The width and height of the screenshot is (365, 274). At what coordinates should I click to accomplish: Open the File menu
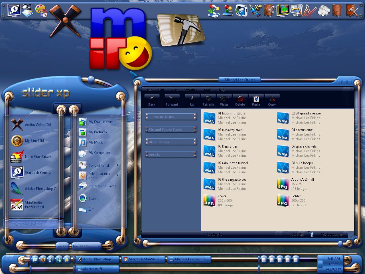(150, 90)
